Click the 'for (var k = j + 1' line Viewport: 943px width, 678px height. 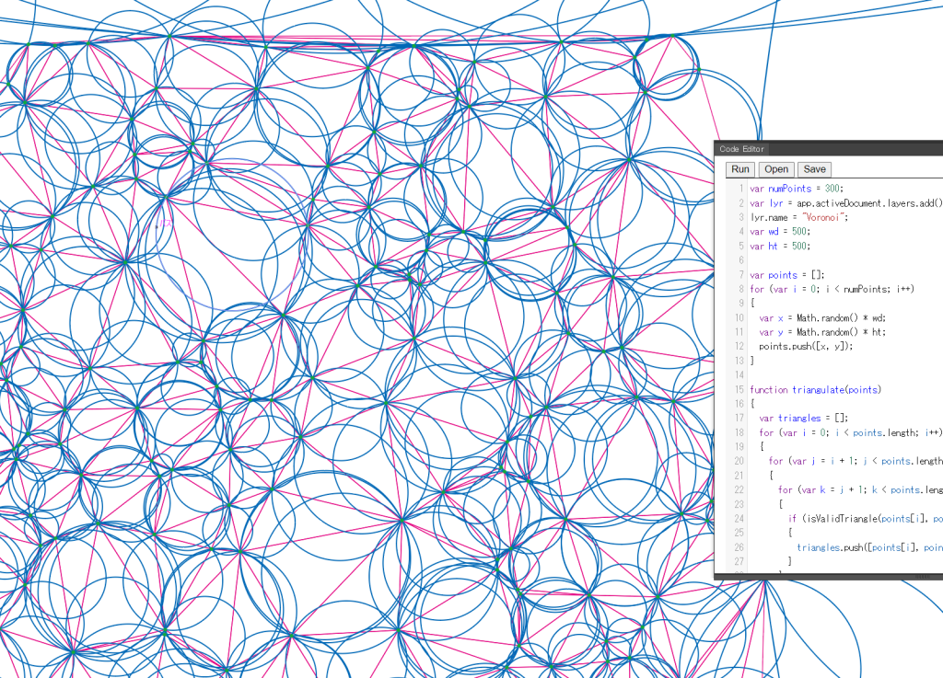860,490
